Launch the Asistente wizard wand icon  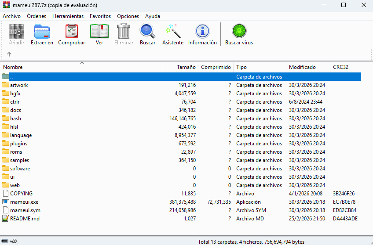pos(173,31)
